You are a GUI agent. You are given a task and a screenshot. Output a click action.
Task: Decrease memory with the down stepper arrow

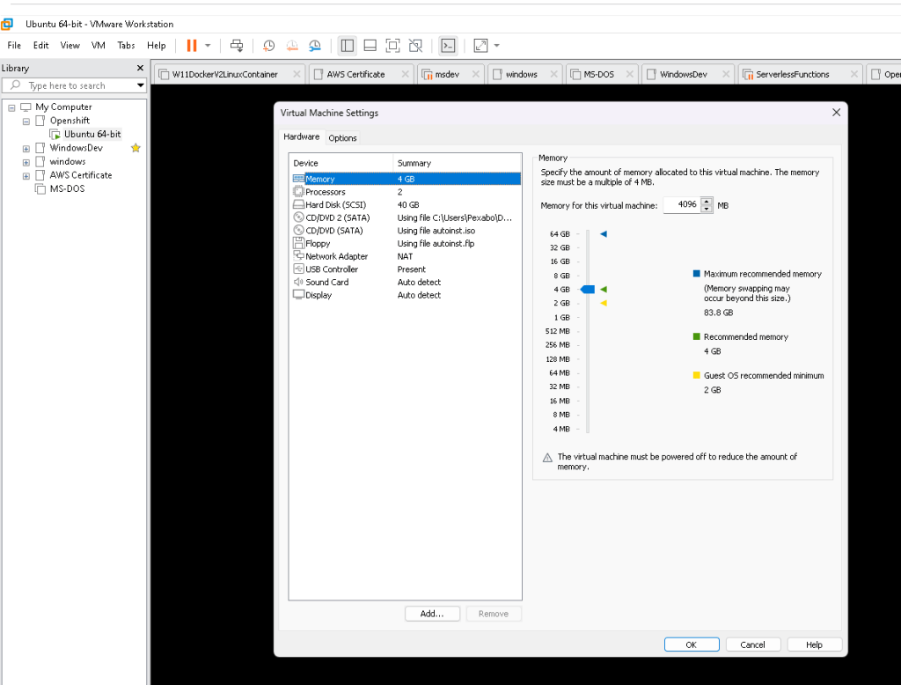707,209
